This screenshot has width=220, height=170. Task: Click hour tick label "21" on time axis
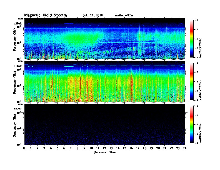(x=164, y=148)
